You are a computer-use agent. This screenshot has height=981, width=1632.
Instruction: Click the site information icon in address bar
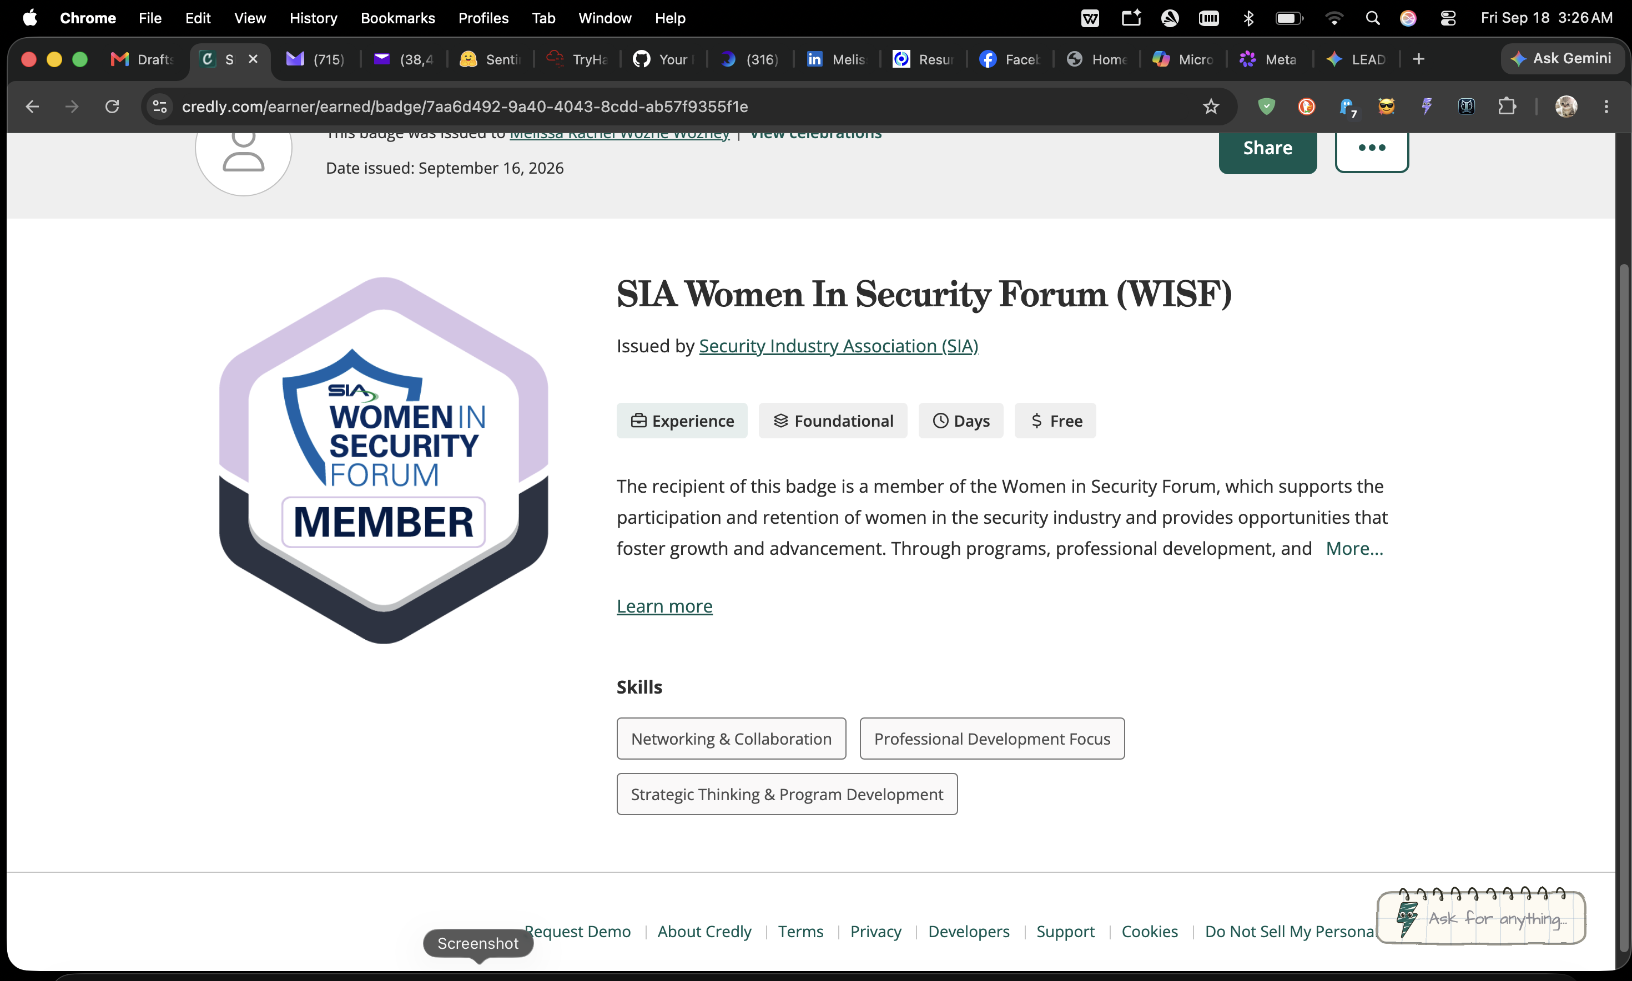[x=159, y=107]
